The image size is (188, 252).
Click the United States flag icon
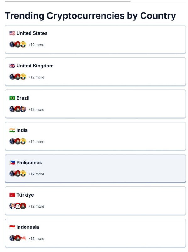[x=12, y=33]
